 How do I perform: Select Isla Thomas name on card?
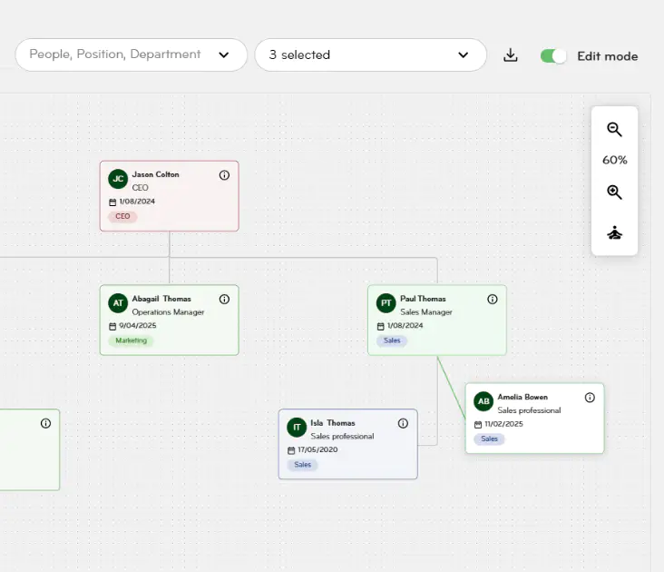click(x=333, y=423)
